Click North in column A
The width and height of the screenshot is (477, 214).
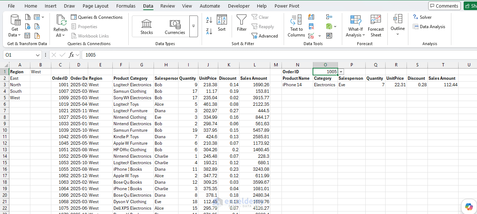[x=20, y=85]
